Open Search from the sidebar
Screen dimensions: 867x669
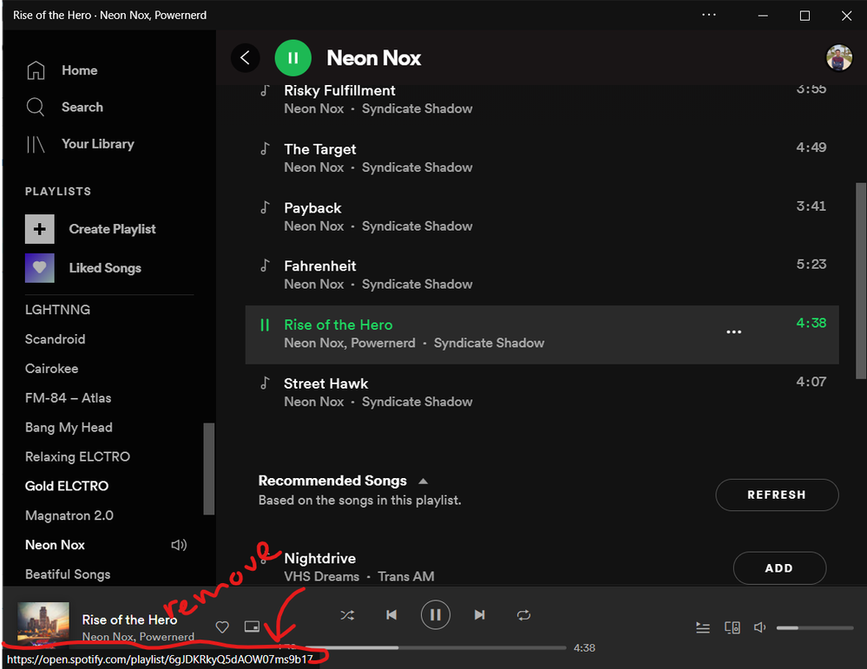click(82, 107)
